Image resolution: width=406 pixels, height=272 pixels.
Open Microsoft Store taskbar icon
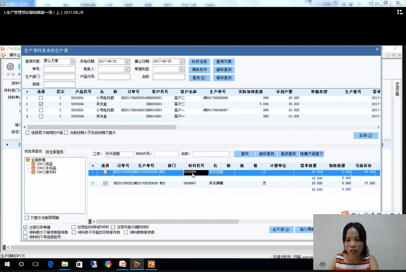(79, 264)
